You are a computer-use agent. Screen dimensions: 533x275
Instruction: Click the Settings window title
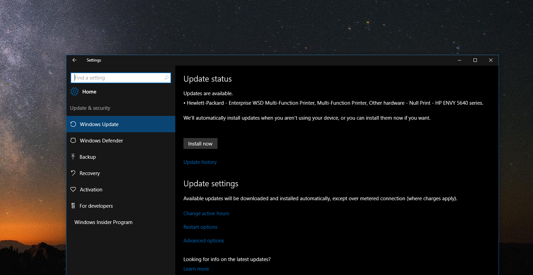(x=94, y=60)
